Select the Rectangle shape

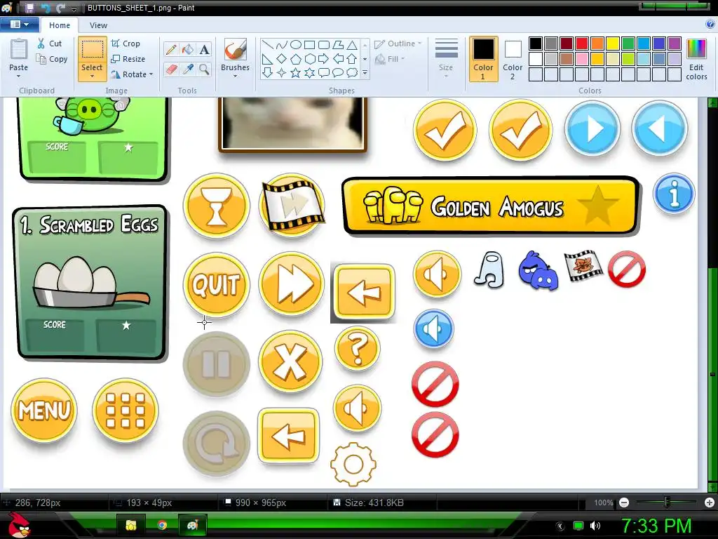click(x=310, y=44)
